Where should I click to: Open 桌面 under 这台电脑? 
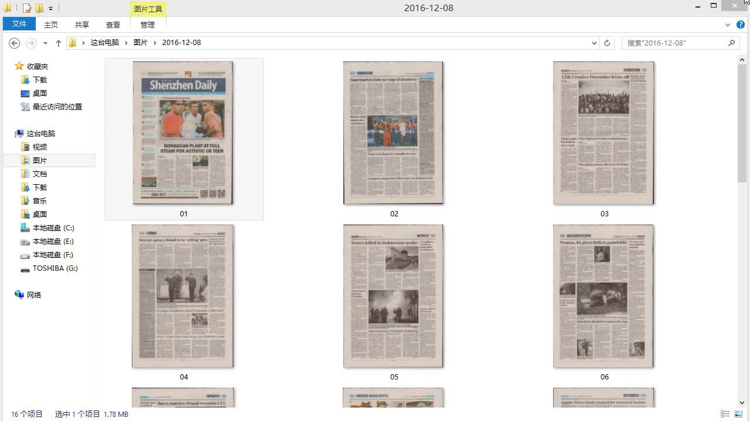40,215
